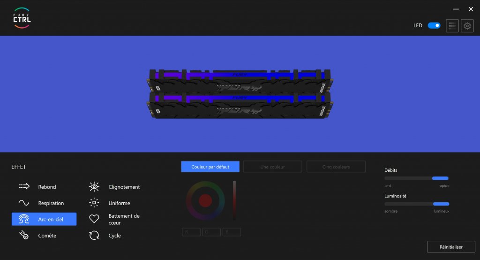Adjust the Luminosité brightness slider
The width and height of the screenshot is (480, 260).
click(417, 204)
